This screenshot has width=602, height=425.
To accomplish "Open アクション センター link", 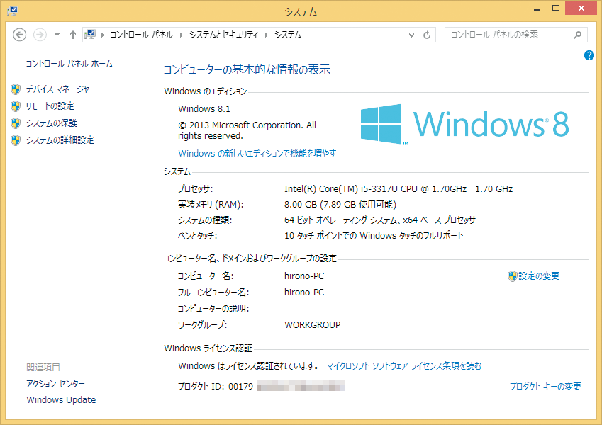I will [x=56, y=384].
